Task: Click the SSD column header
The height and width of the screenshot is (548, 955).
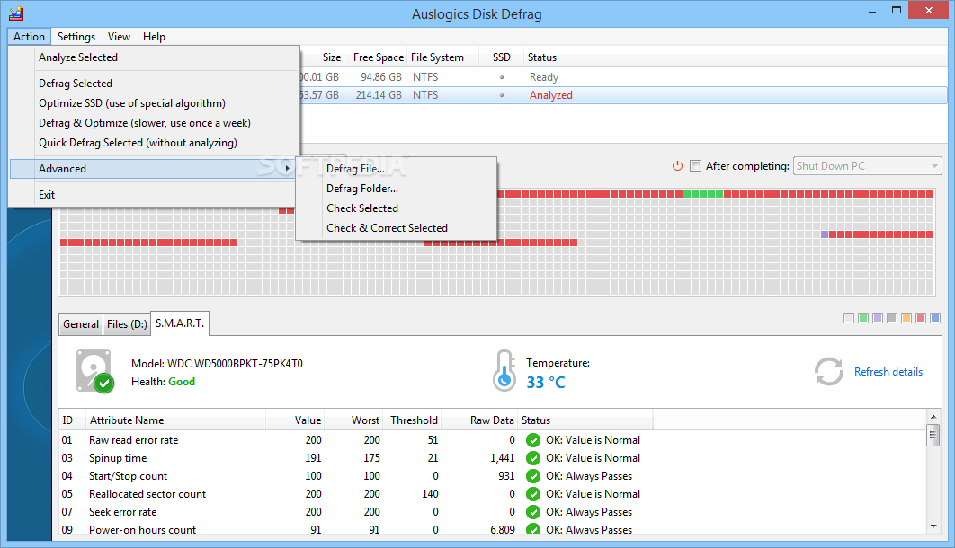Action: point(501,57)
